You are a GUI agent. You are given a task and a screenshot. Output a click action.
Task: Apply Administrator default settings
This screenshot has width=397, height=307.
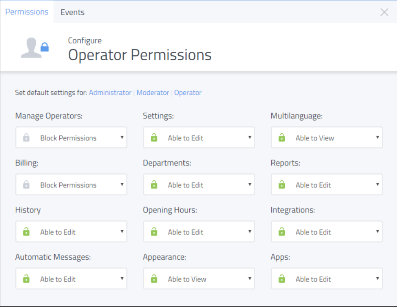110,93
